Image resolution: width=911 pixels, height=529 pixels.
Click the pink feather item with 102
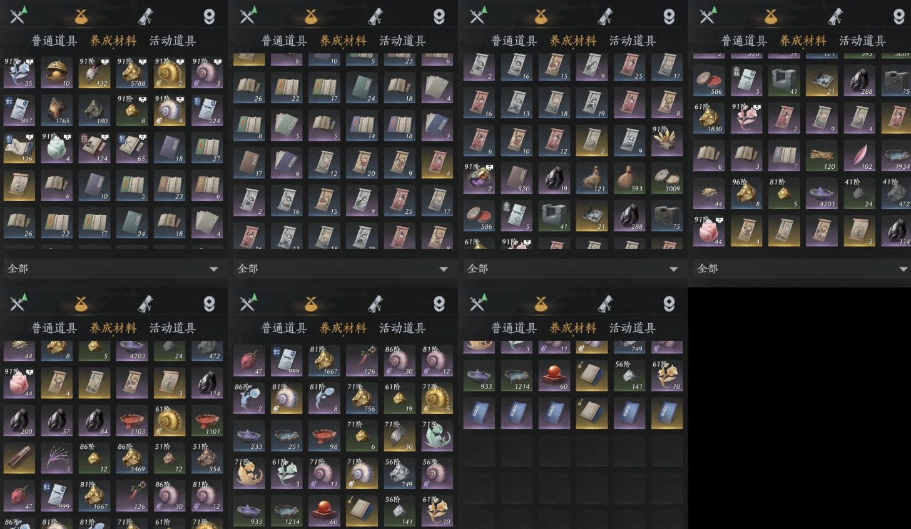pyautogui.click(x=859, y=156)
